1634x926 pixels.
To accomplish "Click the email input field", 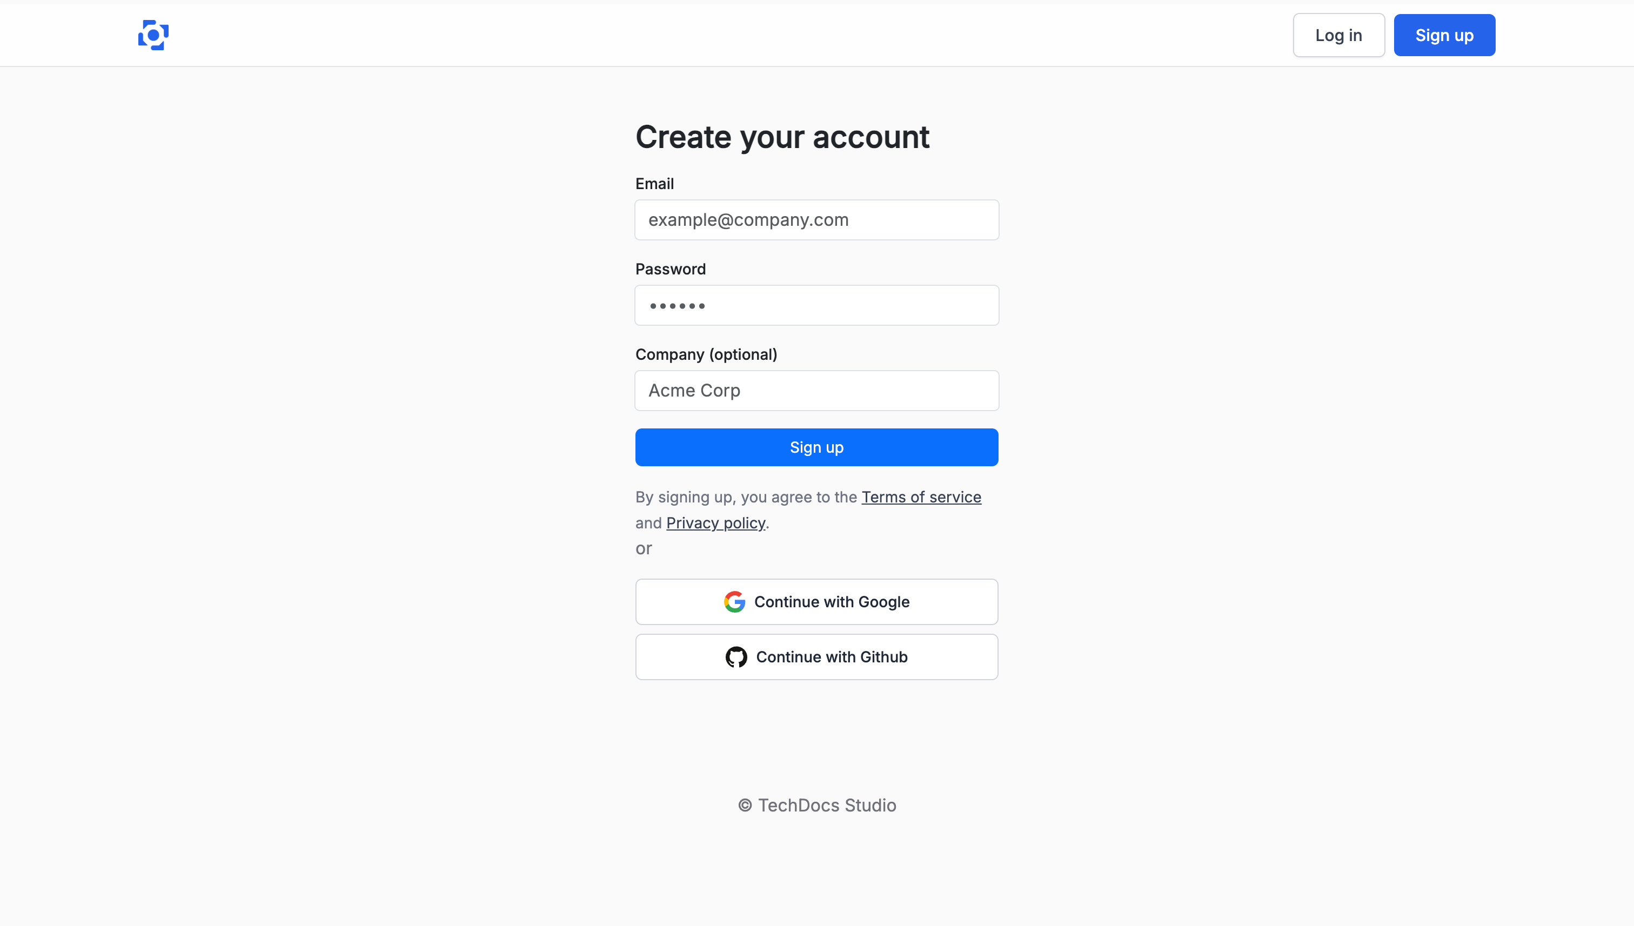I will tap(816, 219).
